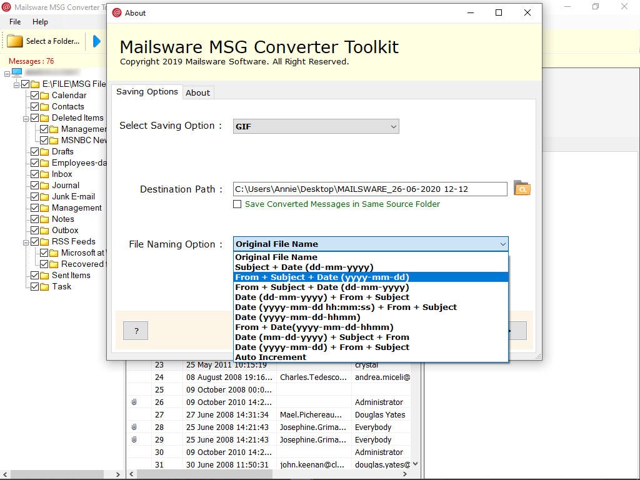Click the Sent Items folder icon
Screen dimensions: 640x480
[x=44, y=276]
